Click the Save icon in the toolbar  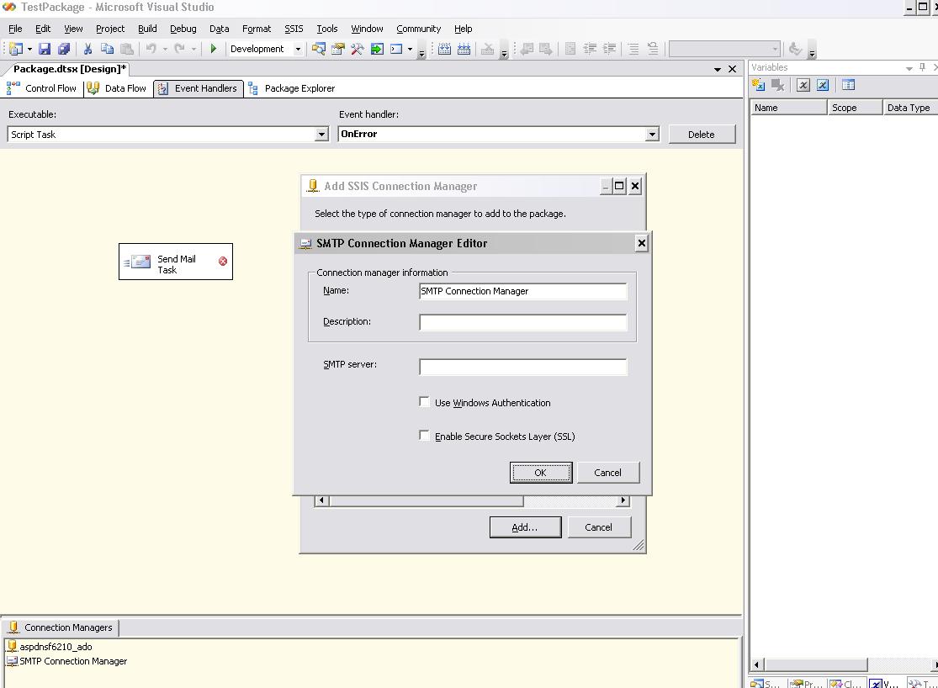click(x=45, y=49)
